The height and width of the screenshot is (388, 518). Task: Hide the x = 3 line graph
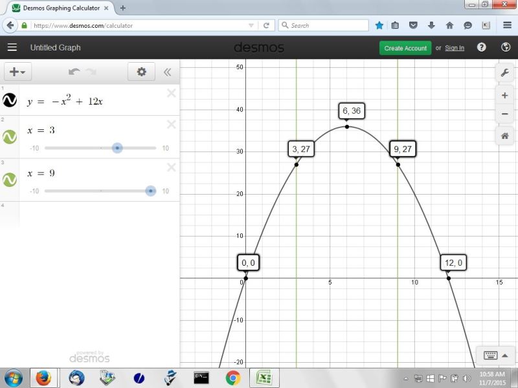tap(10, 136)
